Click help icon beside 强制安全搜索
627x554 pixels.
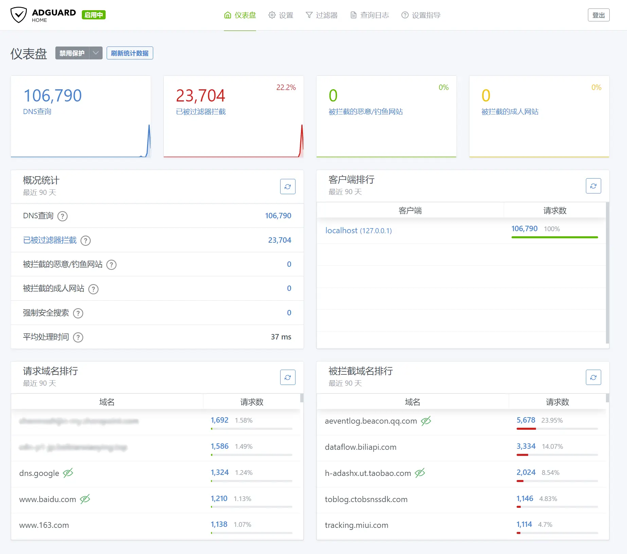[x=78, y=313]
